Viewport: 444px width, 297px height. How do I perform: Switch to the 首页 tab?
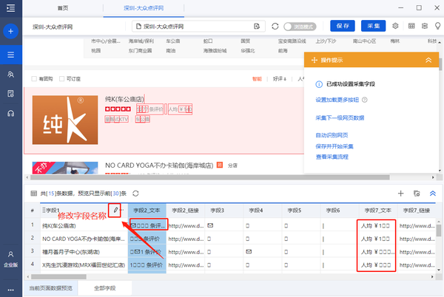pyautogui.click(x=63, y=8)
